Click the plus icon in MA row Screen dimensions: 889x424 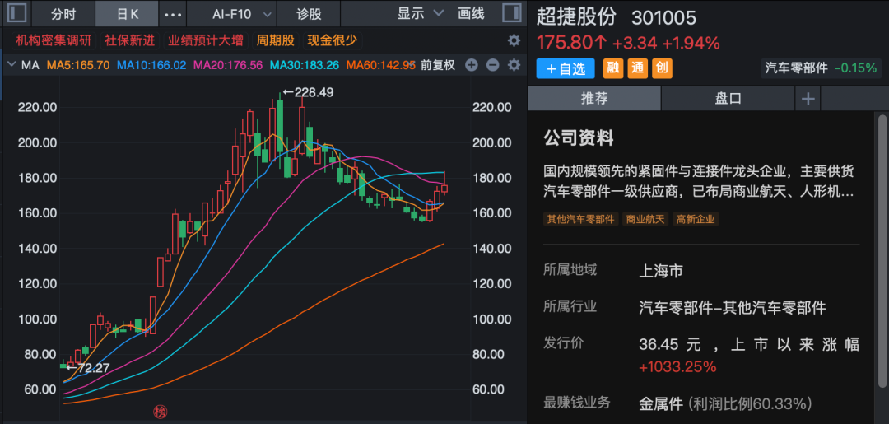(x=472, y=65)
